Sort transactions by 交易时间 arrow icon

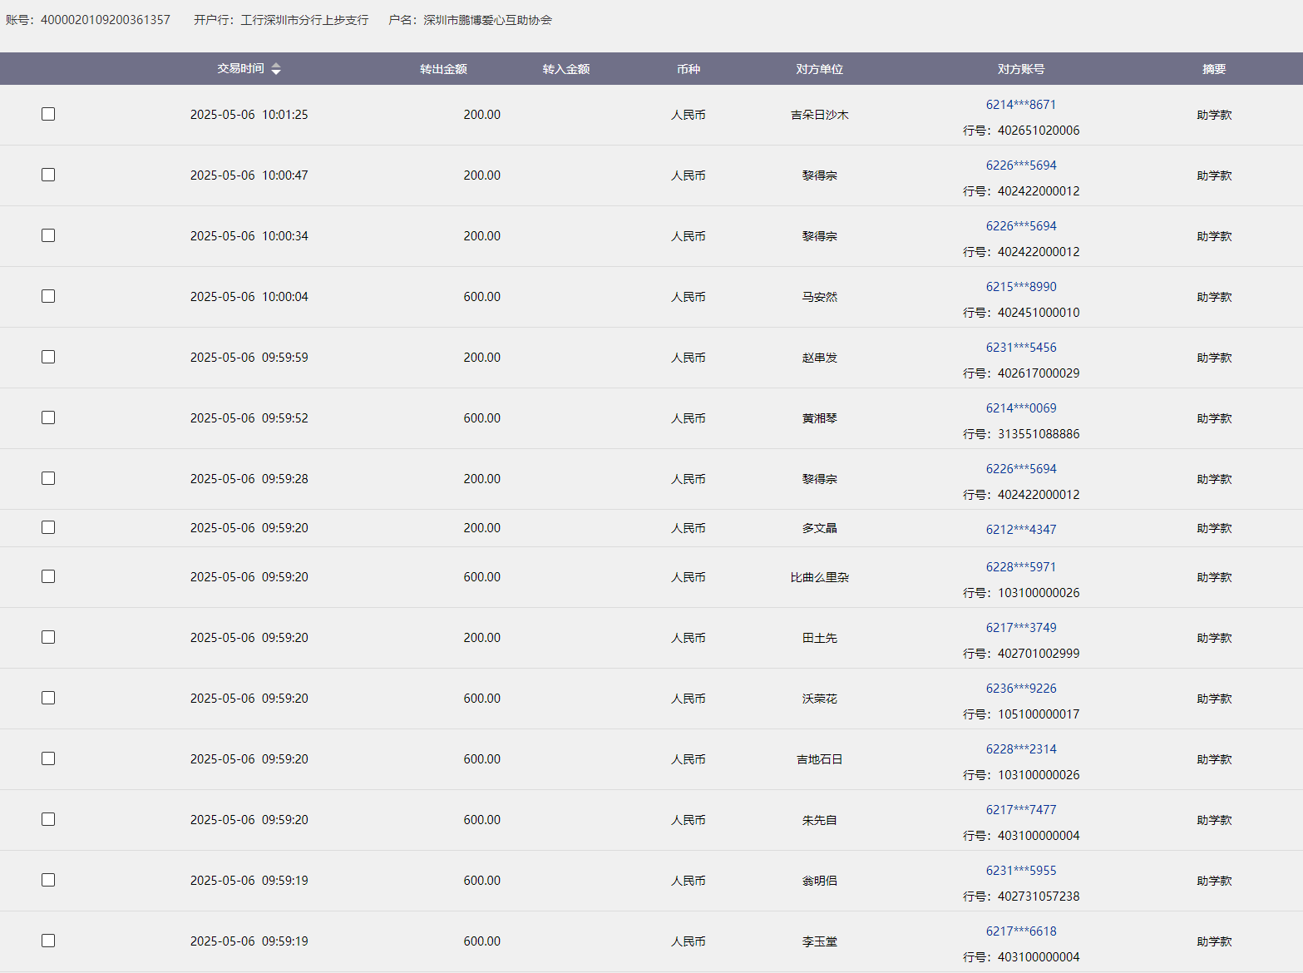(276, 69)
